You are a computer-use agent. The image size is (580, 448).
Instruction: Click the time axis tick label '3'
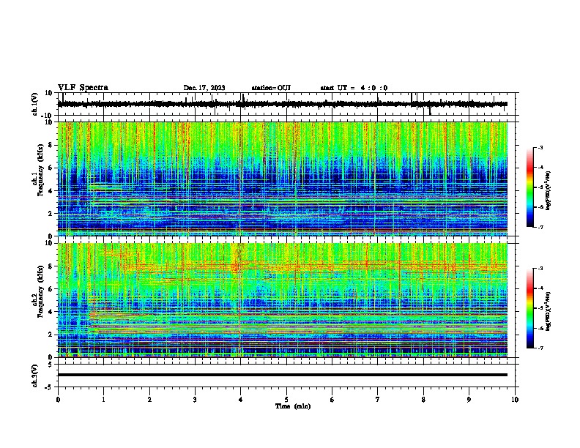pyautogui.click(x=195, y=400)
